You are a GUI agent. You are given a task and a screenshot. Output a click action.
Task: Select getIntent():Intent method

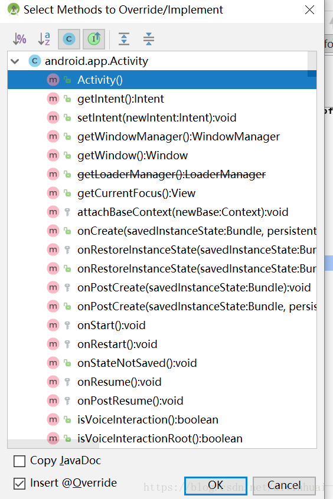coord(162,99)
